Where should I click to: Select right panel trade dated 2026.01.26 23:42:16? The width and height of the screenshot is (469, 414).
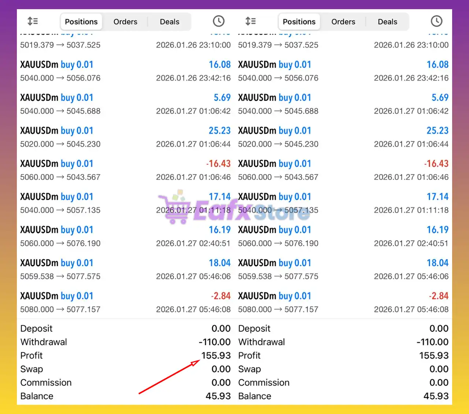click(x=343, y=71)
